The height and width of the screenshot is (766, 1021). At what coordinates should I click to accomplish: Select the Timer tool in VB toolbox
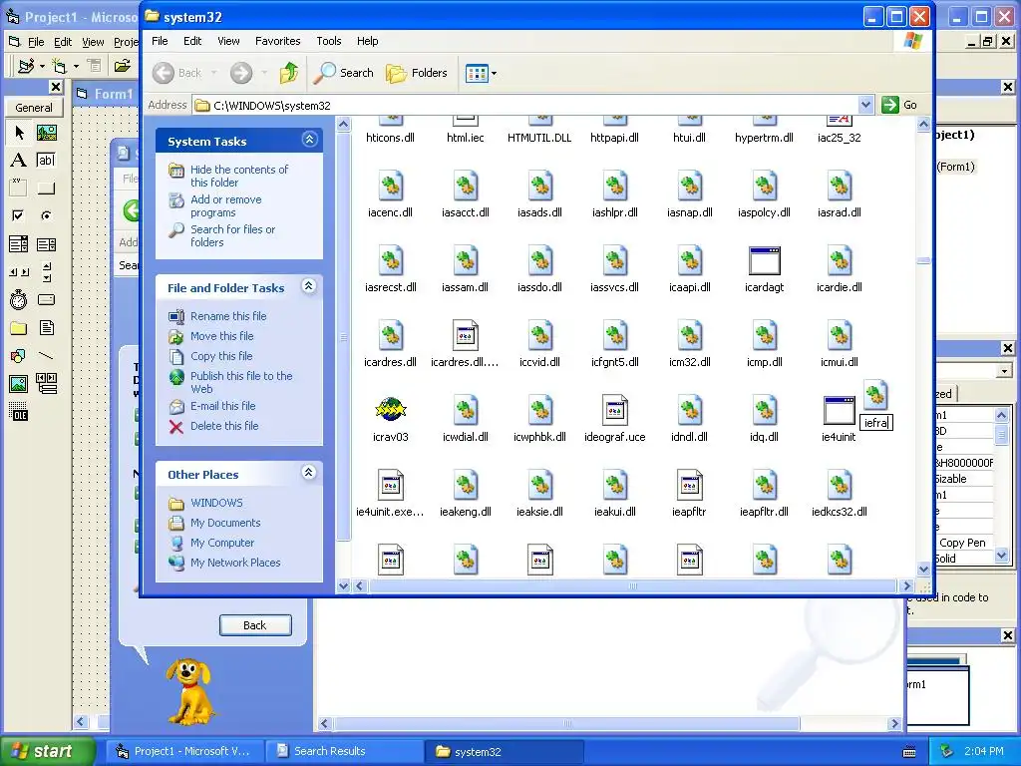click(x=19, y=299)
